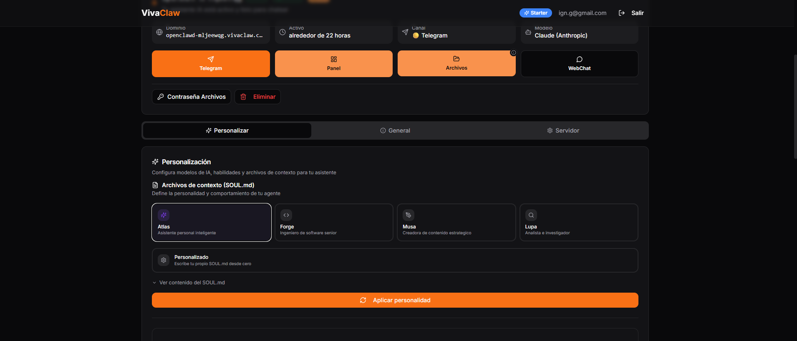This screenshot has width=797, height=341.
Task: Switch to the General tab
Action: pyautogui.click(x=395, y=130)
